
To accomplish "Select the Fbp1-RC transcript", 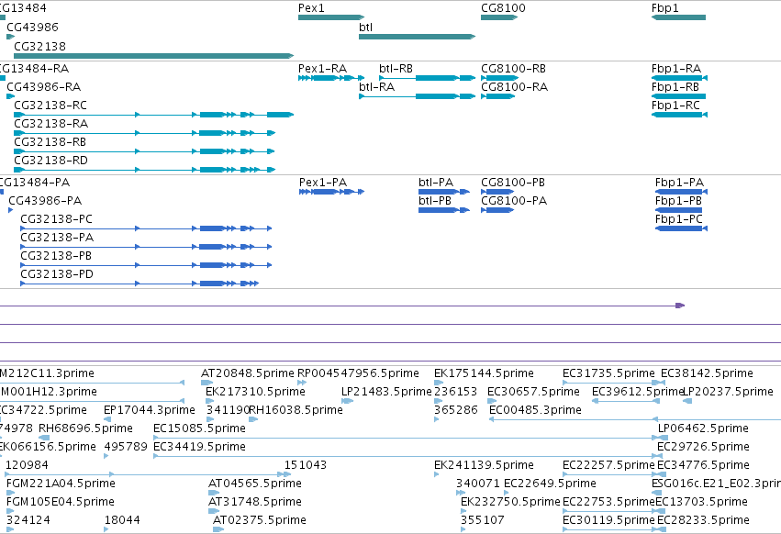I will coord(679,115).
